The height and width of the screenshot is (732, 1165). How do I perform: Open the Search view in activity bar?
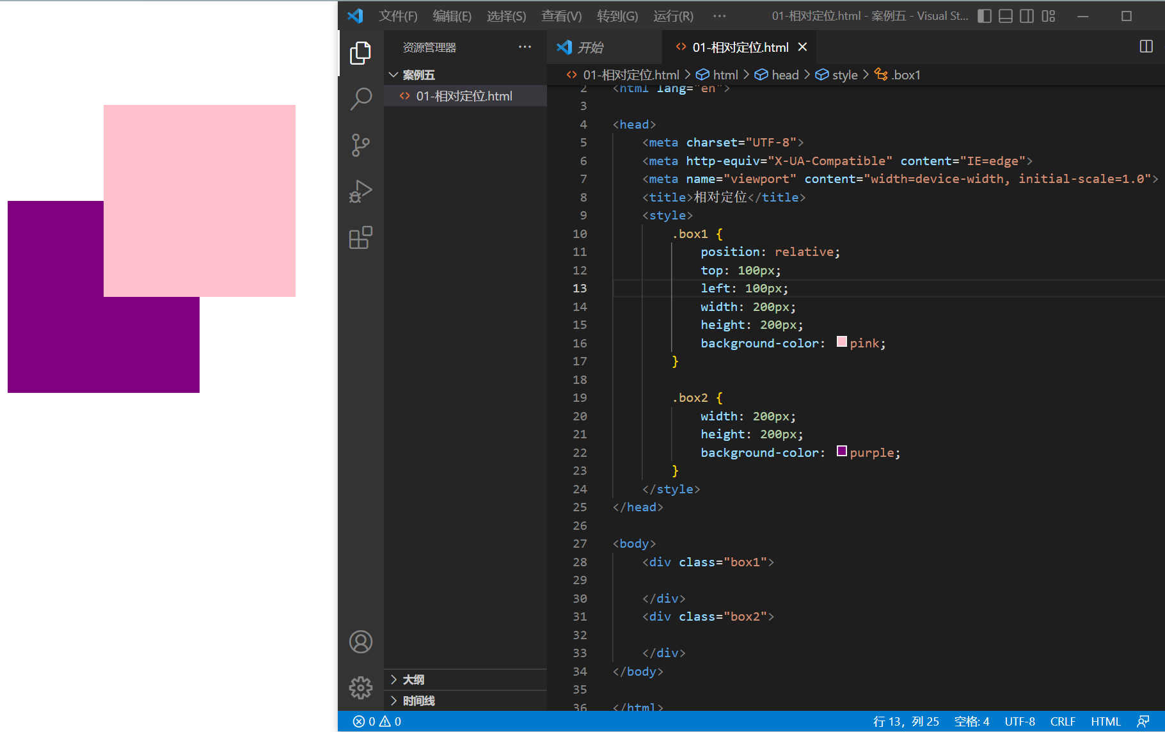point(361,99)
